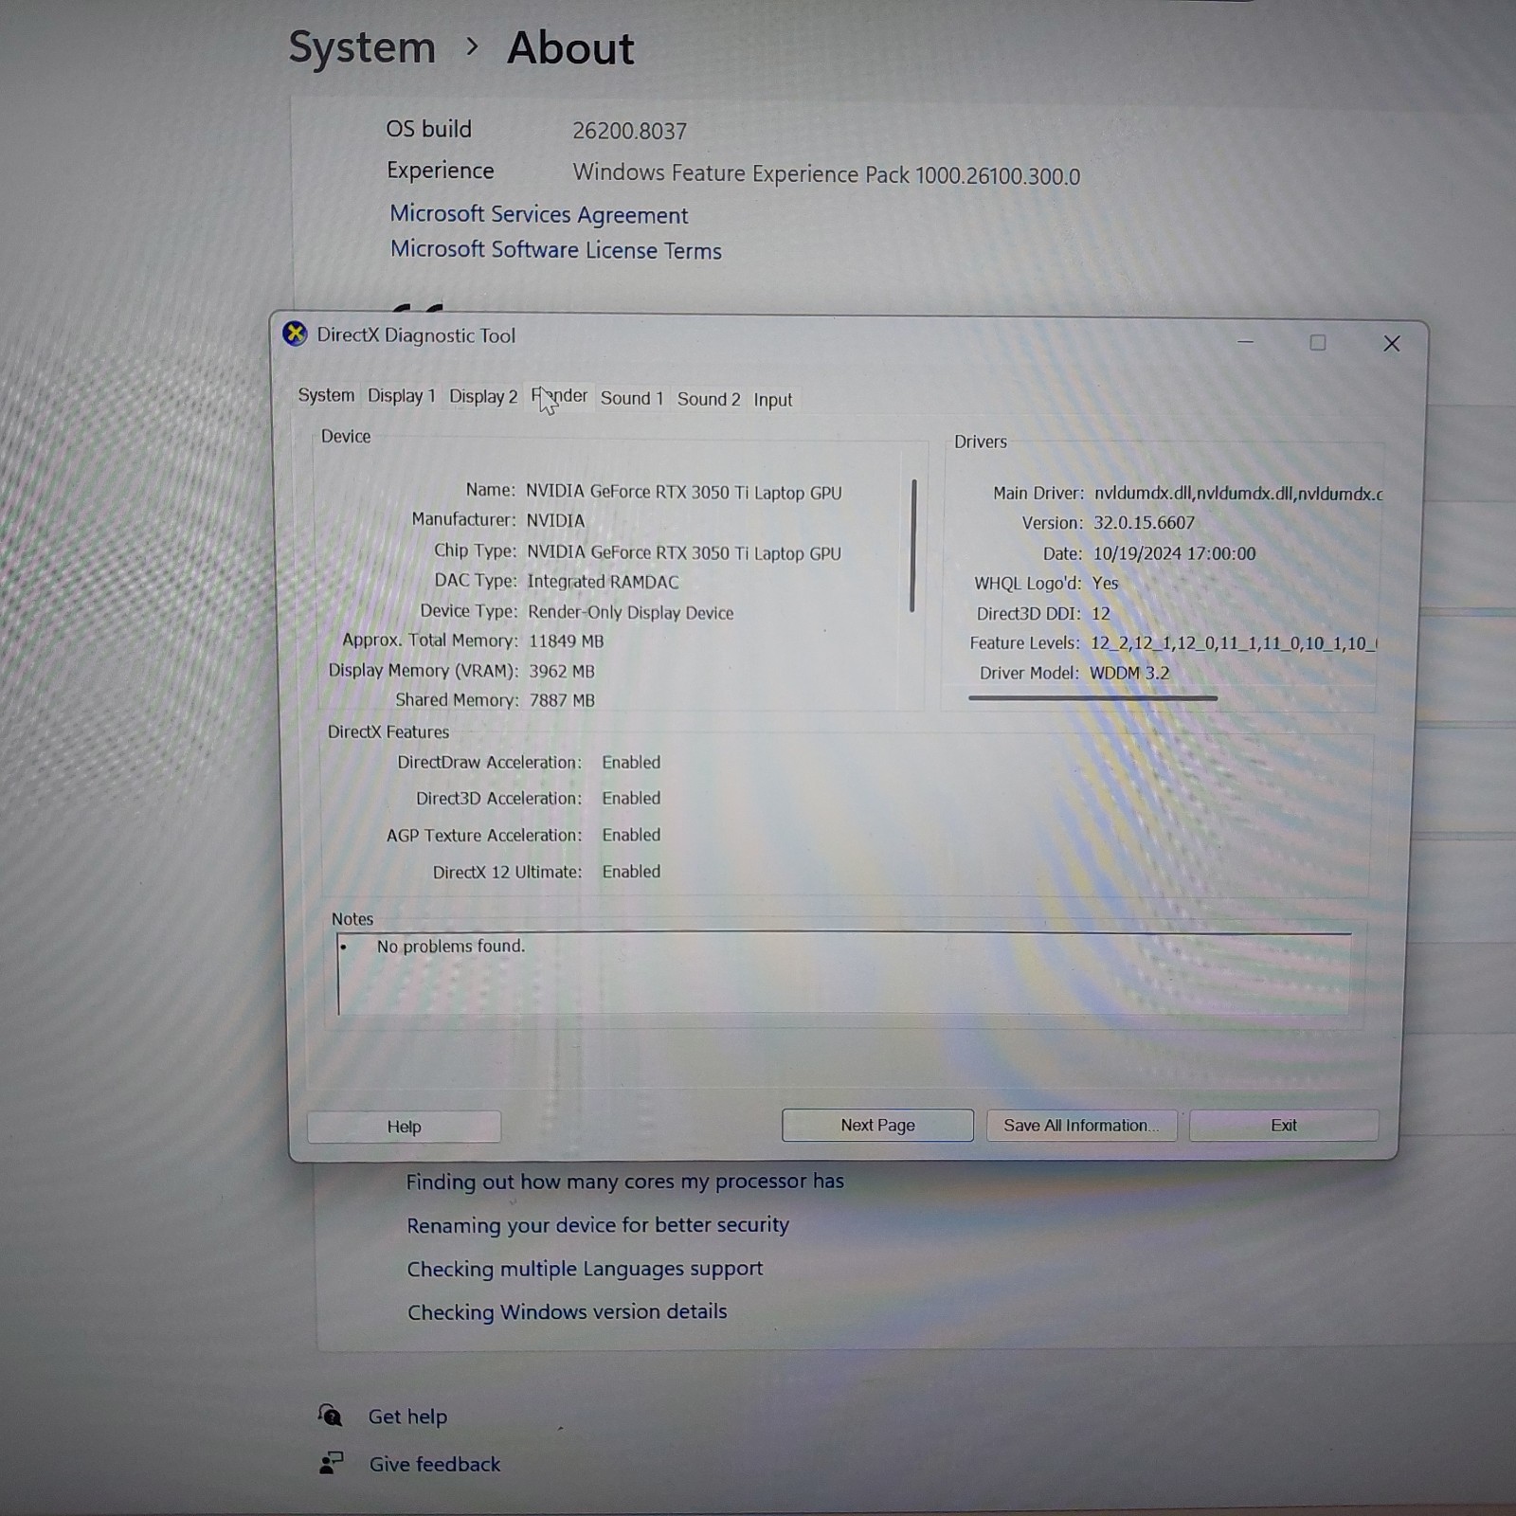This screenshot has height=1516, width=1516.
Task: Switch to the Sound 1 tab
Action: click(632, 399)
